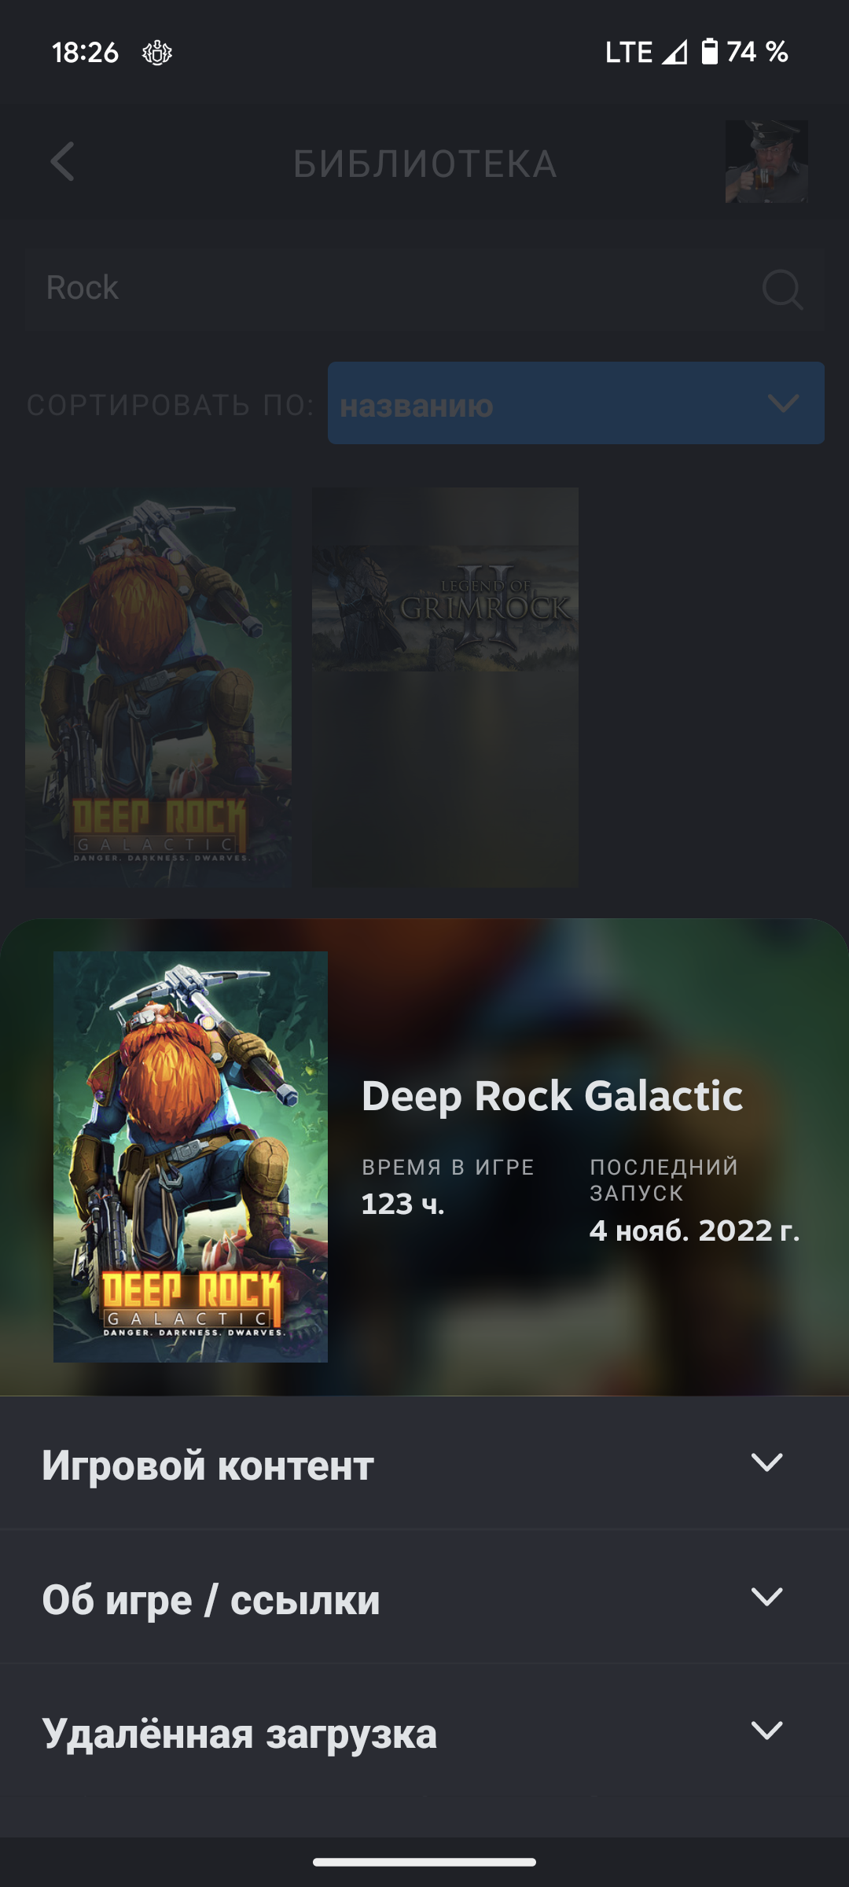
Task: Click the Игровой контент chevron
Action: point(766,1463)
